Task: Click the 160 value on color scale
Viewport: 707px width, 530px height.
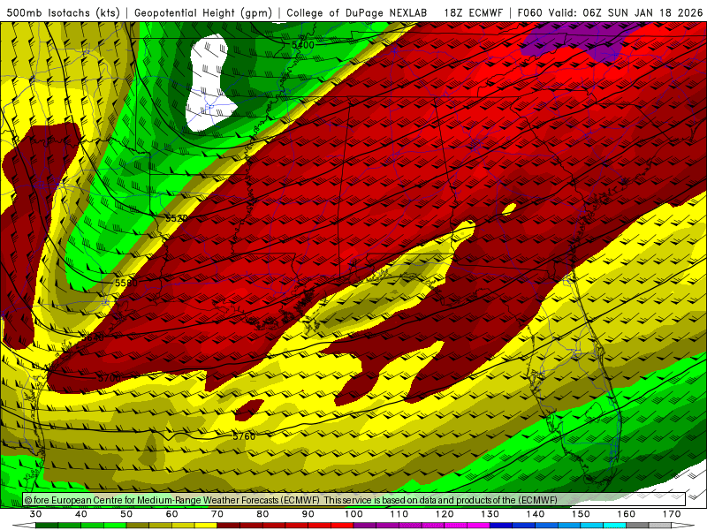Action: click(627, 514)
